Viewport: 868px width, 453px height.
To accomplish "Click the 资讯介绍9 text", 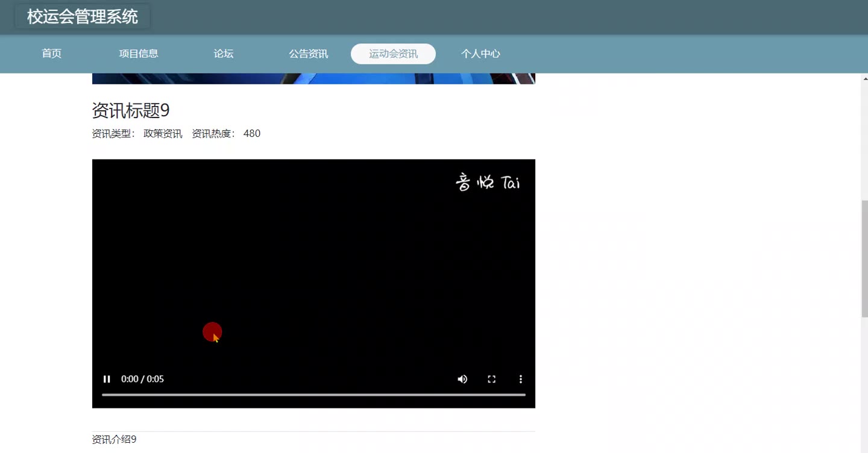I will [114, 440].
